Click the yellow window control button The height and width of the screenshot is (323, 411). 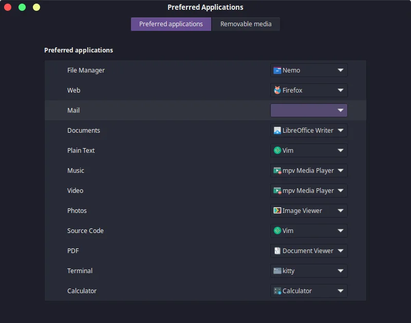point(36,7)
